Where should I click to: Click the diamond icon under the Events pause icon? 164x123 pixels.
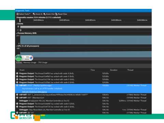click(18, 30)
